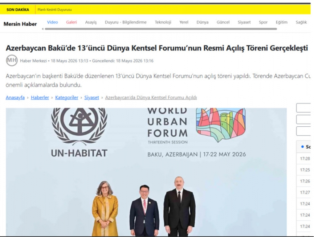Image resolution: width=314 pixels, height=237 pixels.
Task: Open the Teknoloji category
Action: click(x=163, y=22)
